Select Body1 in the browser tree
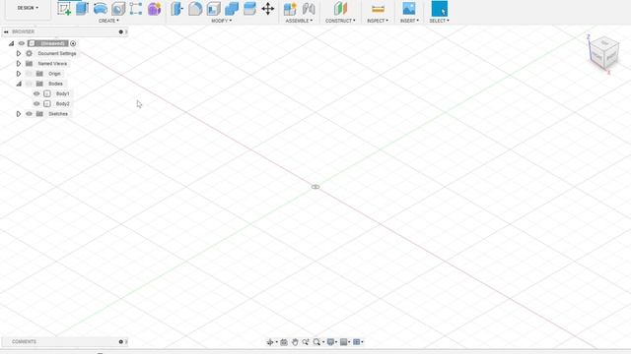The image size is (631, 354). pyautogui.click(x=62, y=93)
